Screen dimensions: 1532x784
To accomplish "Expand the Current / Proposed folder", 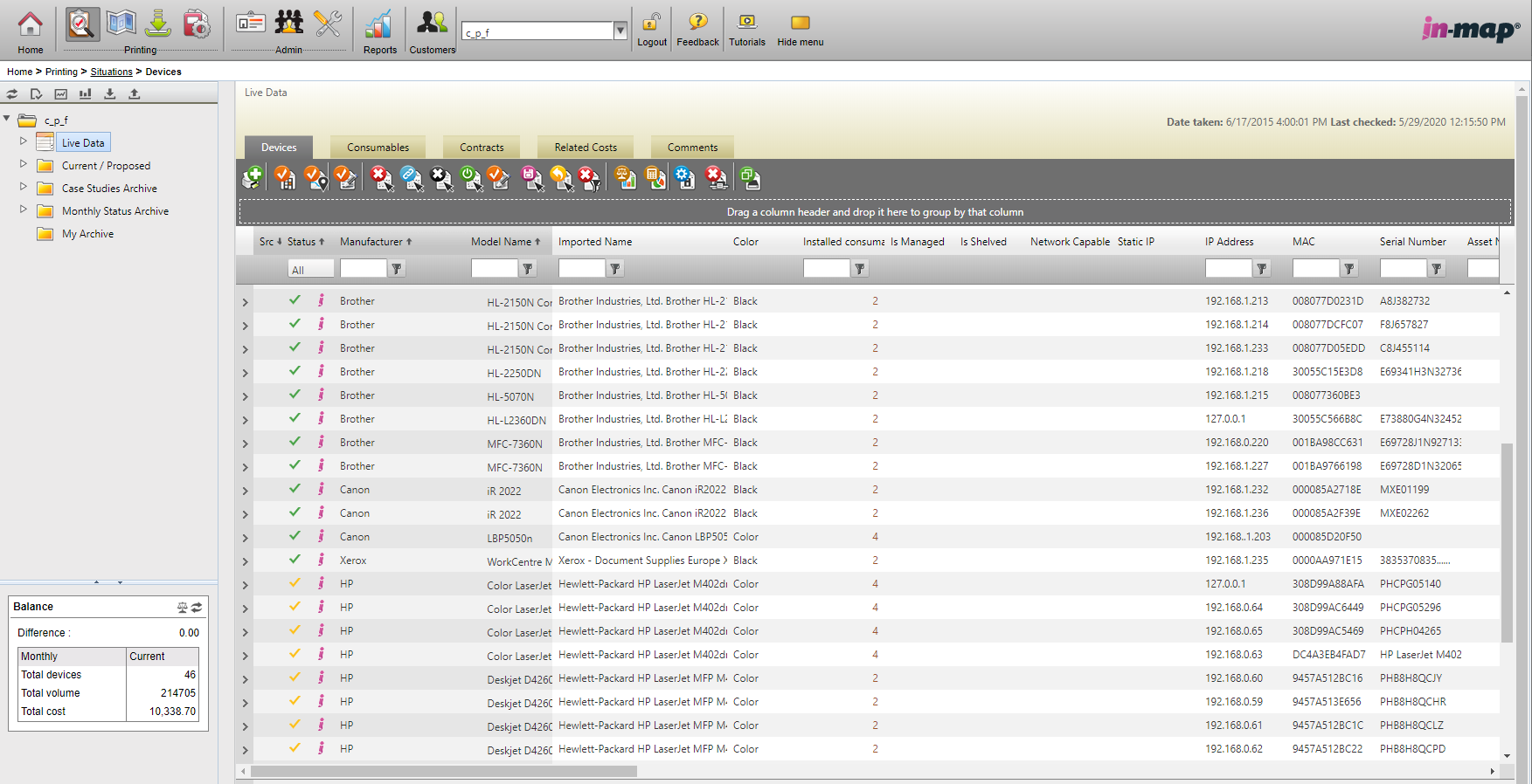I will [x=24, y=163].
